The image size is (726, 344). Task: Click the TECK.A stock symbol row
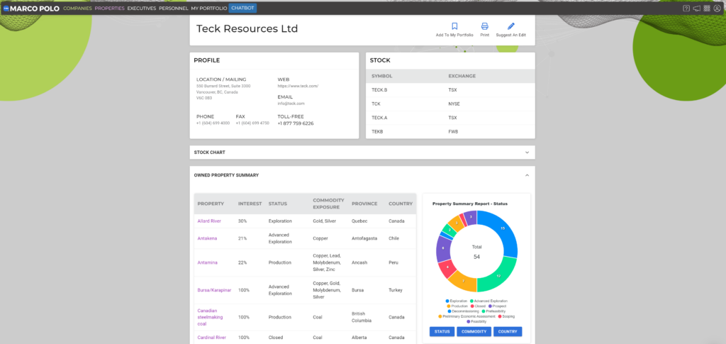tap(450, 118)
